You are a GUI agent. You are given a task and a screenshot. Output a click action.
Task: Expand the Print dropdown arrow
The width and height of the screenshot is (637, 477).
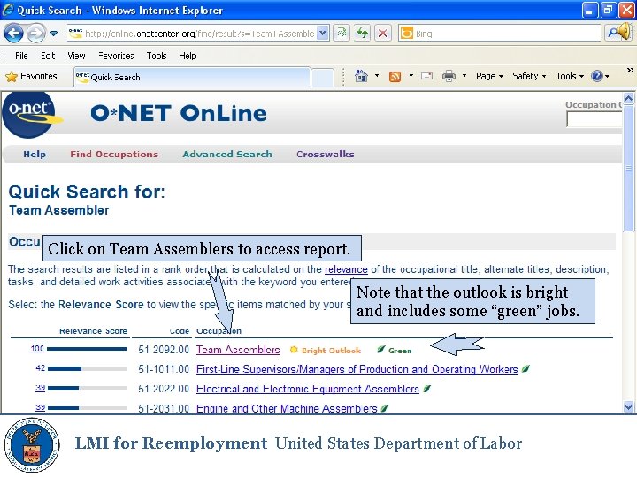click(464, 76)
